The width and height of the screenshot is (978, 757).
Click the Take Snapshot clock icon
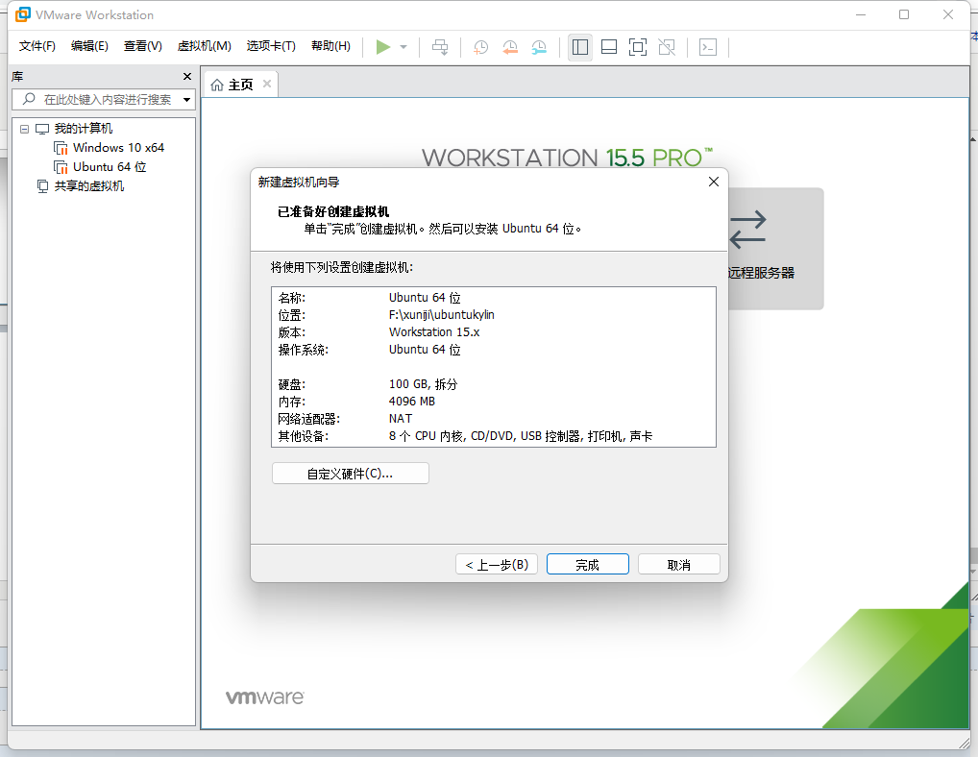click(480, 47)
